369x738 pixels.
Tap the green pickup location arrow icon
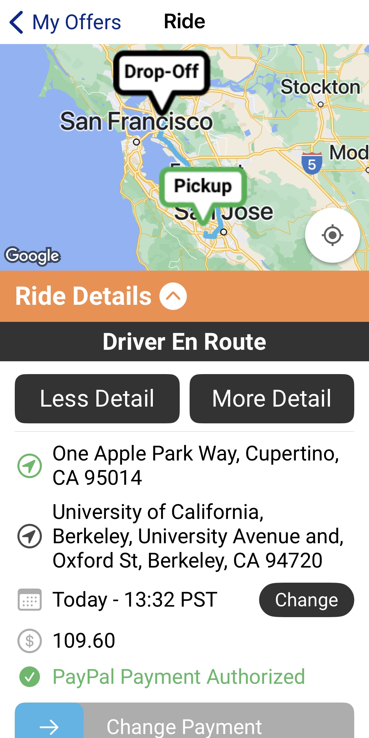[30, 466]
